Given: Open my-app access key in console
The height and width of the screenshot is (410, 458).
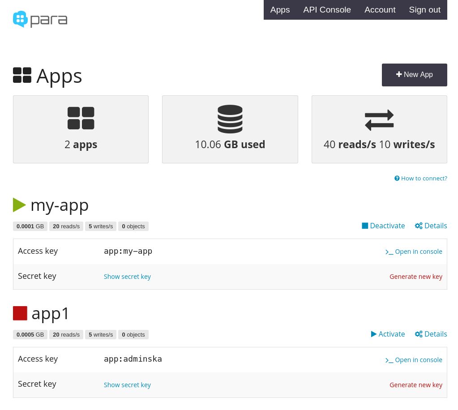Looking at the screenshot, I should [x=414, y=251].
